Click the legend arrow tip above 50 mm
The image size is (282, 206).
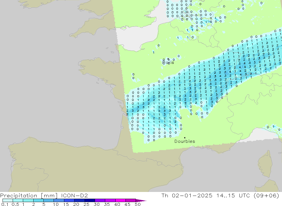click(141, 201)
